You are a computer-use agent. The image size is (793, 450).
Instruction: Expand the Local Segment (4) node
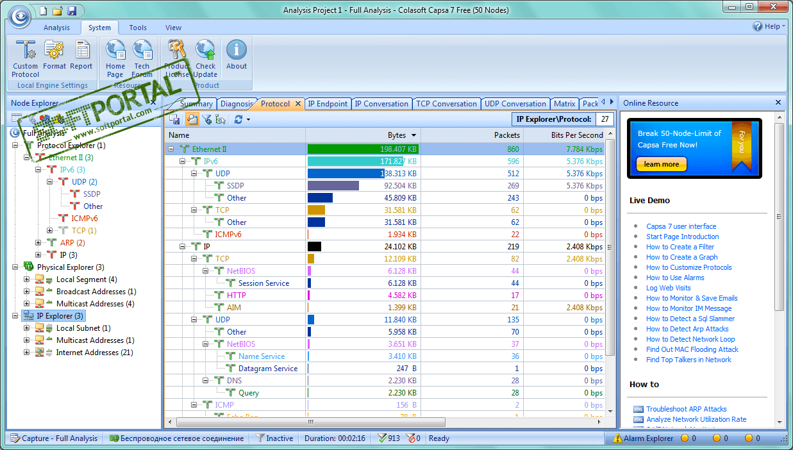27,279
